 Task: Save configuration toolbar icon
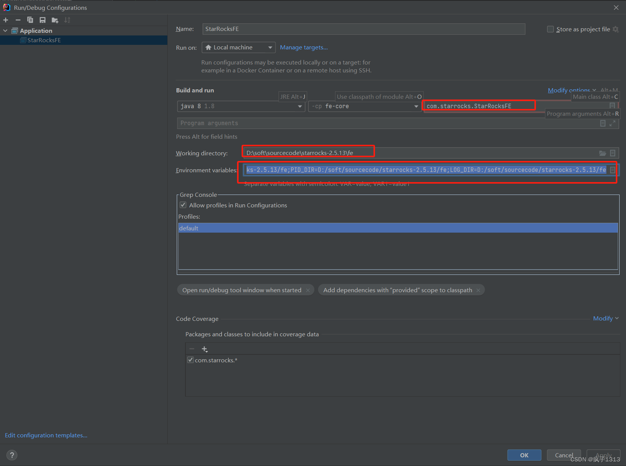tap(42, 20)
